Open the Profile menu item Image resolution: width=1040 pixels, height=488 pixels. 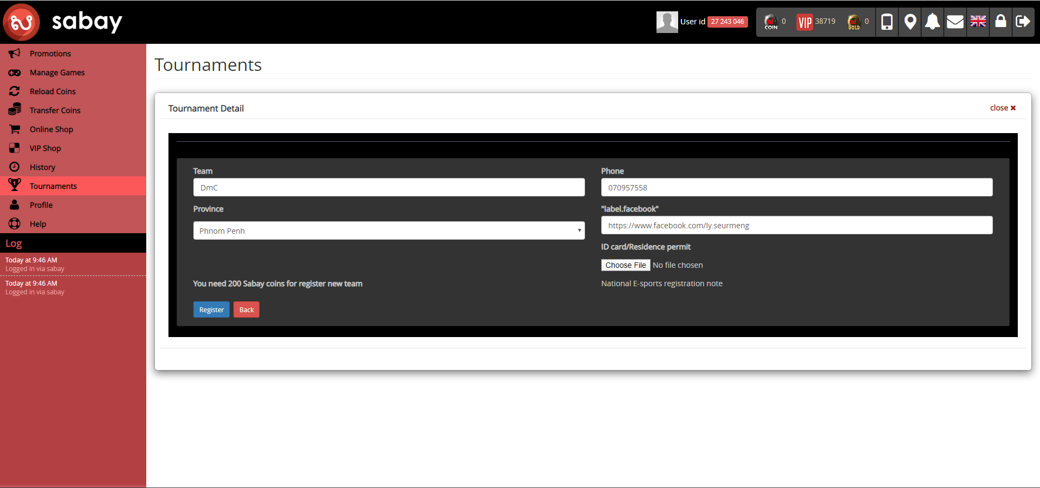point(41,205)
